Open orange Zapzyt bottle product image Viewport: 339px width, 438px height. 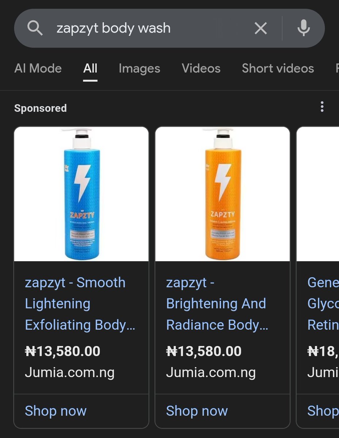coord(223,194)
